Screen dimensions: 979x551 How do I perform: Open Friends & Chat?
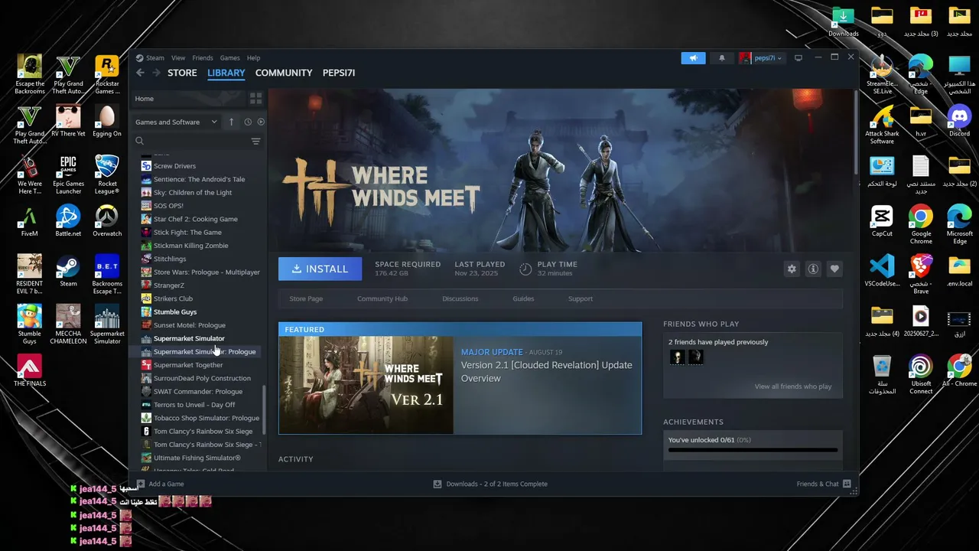[x=823, y=484]
